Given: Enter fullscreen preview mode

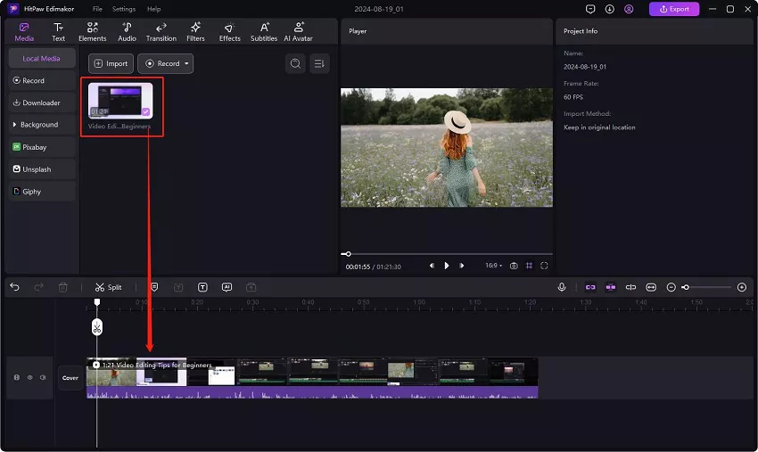Looking at the screenshot, I should [544, 266].
